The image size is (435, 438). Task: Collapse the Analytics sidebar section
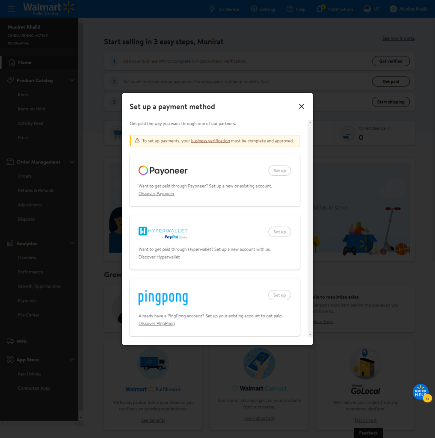(x=72, y=243)
